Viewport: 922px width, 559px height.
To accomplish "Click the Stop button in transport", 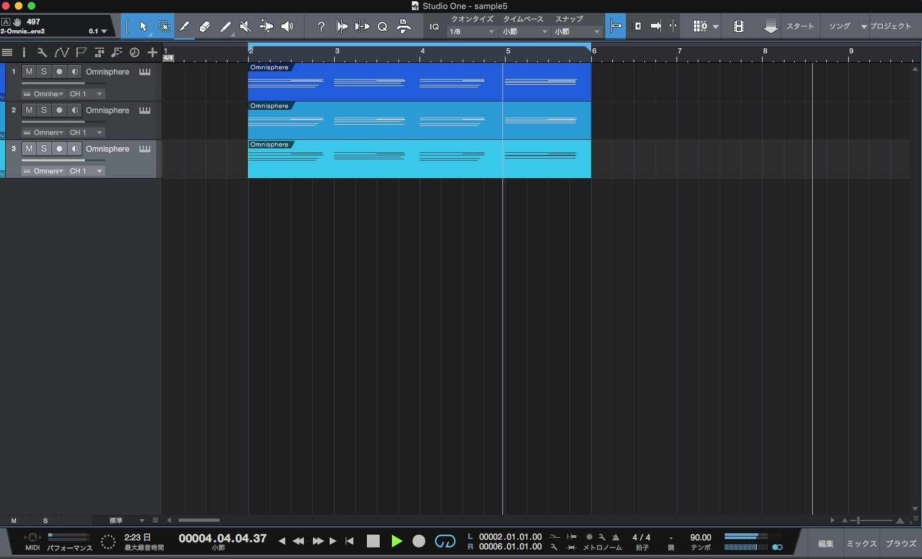I will point(373,541).
